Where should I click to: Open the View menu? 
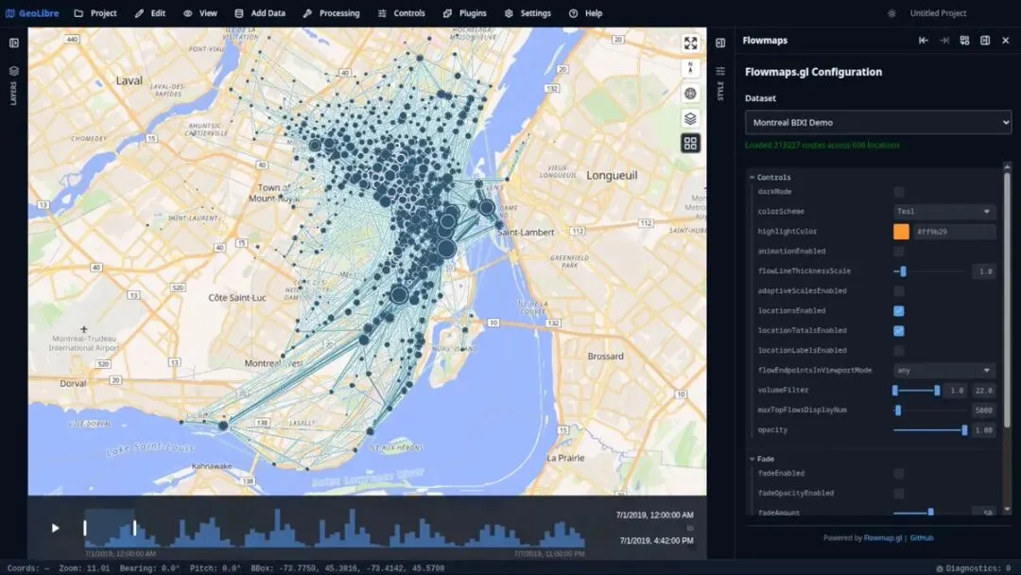(x=199, y=13)
